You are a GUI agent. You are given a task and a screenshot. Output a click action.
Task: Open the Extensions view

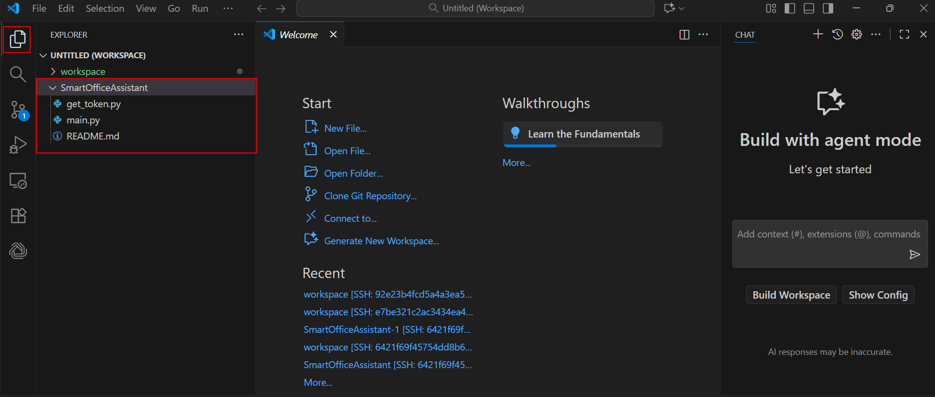pyautogui.click(x=18, y=216)
